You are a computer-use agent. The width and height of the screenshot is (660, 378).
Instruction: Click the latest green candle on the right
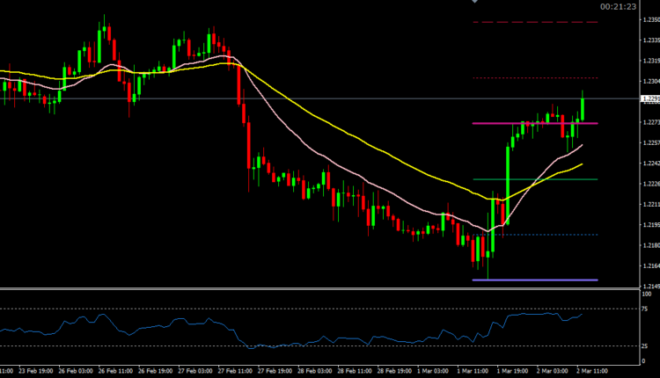(x=583, y=106)
